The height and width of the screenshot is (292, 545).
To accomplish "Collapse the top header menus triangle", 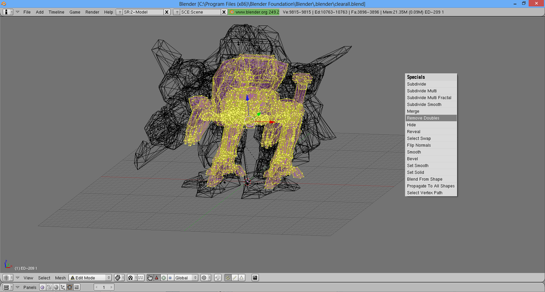I will coord(18,12).
